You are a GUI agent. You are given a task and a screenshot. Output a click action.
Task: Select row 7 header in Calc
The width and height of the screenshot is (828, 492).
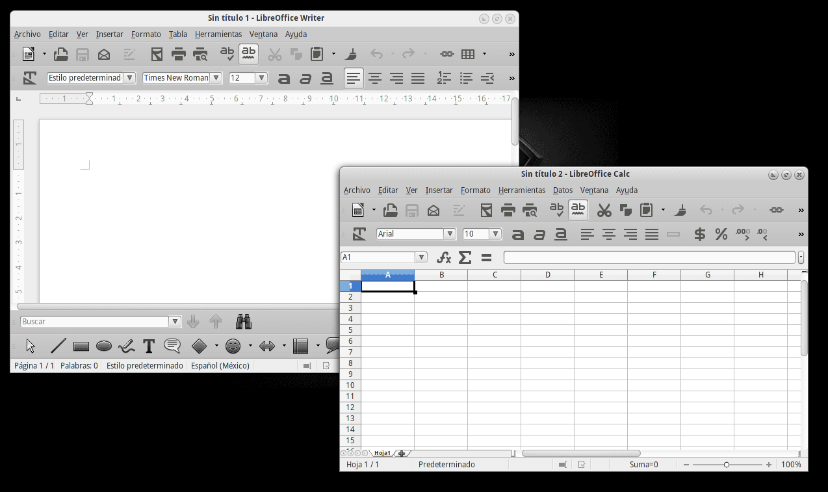tap(350, 352)
